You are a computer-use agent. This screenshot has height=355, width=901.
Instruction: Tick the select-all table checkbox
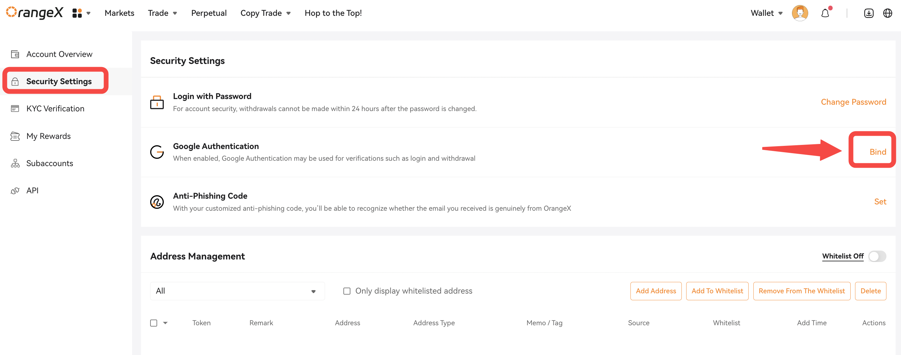click(154, 323)
